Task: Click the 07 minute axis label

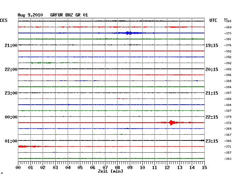Action: point(105,167)
